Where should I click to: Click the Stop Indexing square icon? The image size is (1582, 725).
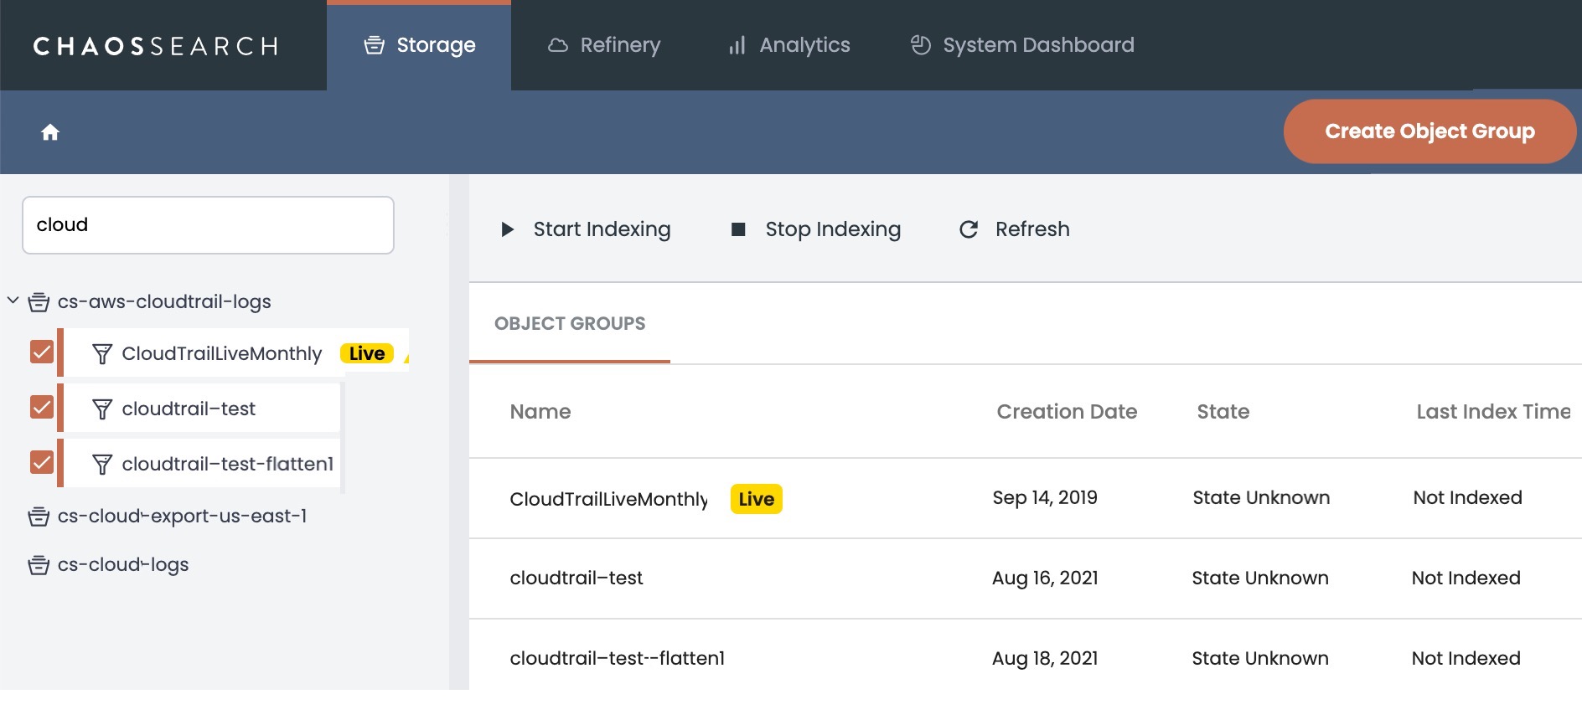pyautogui.click(x=738, y=229)
